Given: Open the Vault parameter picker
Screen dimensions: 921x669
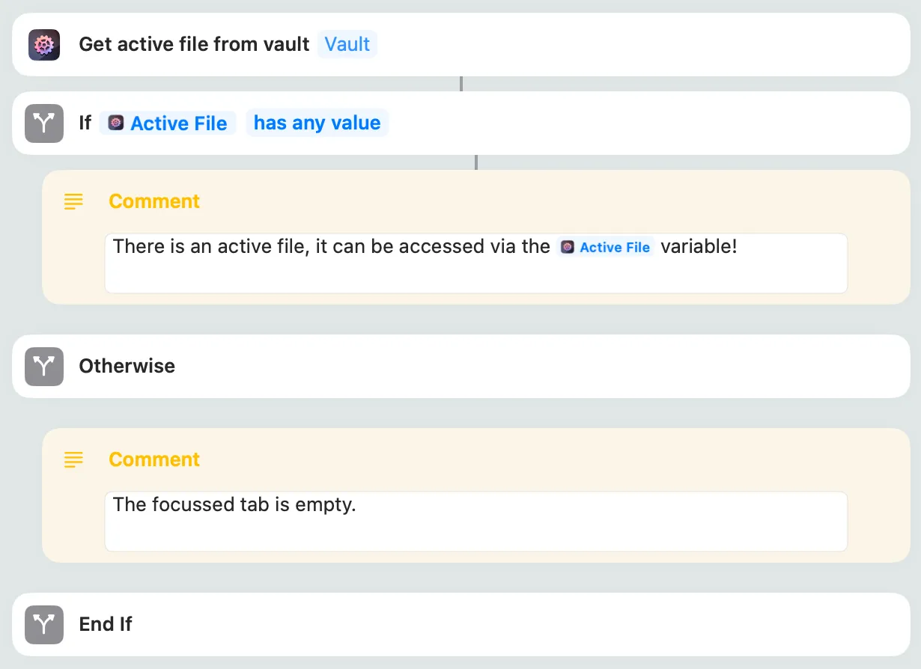Looking at the screenshot, I should click(x=347, y=44).
